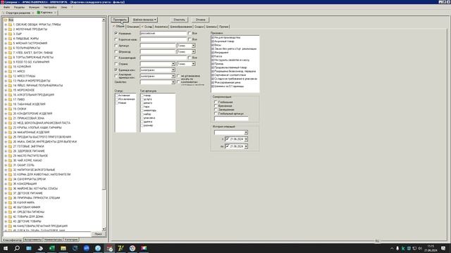Click the Отмена button

[x=200, y=20]
